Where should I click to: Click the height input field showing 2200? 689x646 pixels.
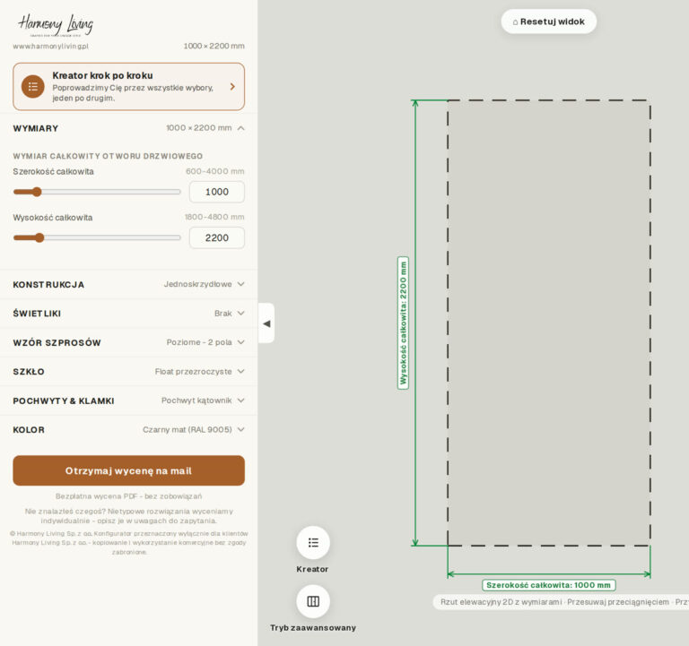216,237
